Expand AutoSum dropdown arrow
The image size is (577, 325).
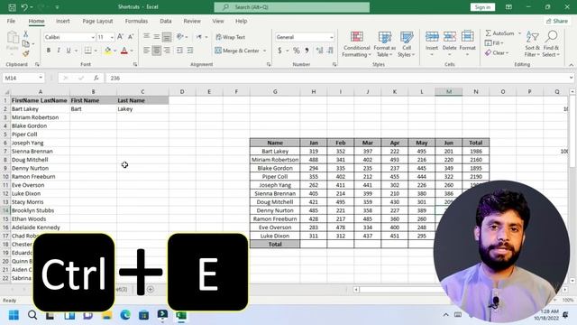519,33
